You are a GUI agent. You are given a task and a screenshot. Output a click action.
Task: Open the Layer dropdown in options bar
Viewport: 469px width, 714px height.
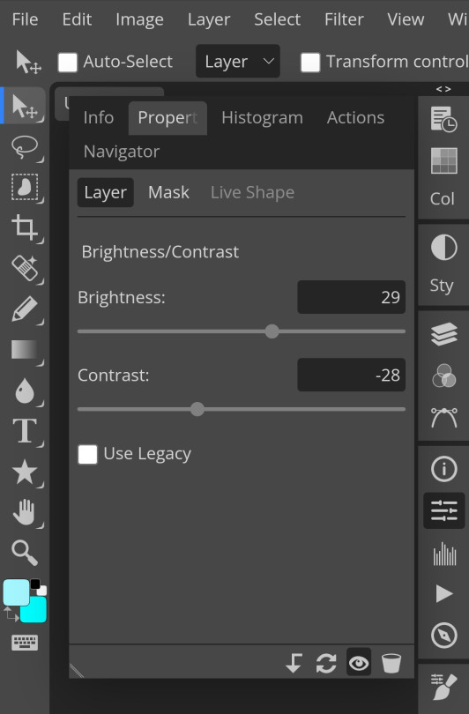[x=238, y=61]
